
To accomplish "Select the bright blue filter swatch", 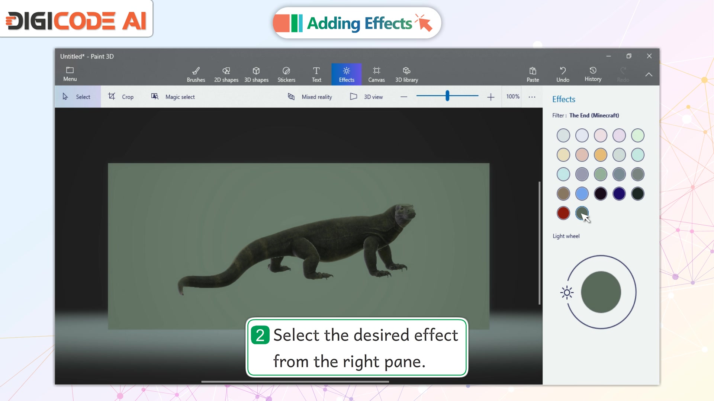I will [x=582, y=193].
